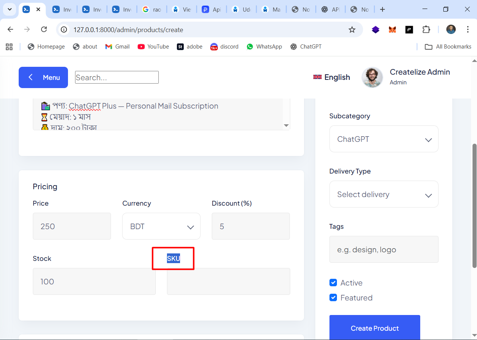Open the Subcategory dropdown showing ChatGPT
This screenshot has width=477, height=340.
click(x=384, y=139)
